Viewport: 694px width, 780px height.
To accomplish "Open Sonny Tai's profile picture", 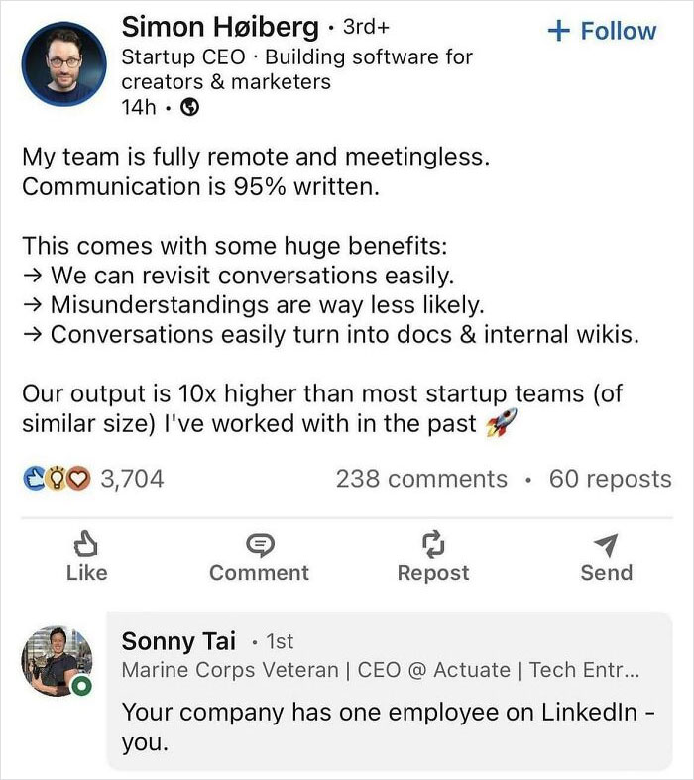I will pyautogui.click(x=56, y=659).
